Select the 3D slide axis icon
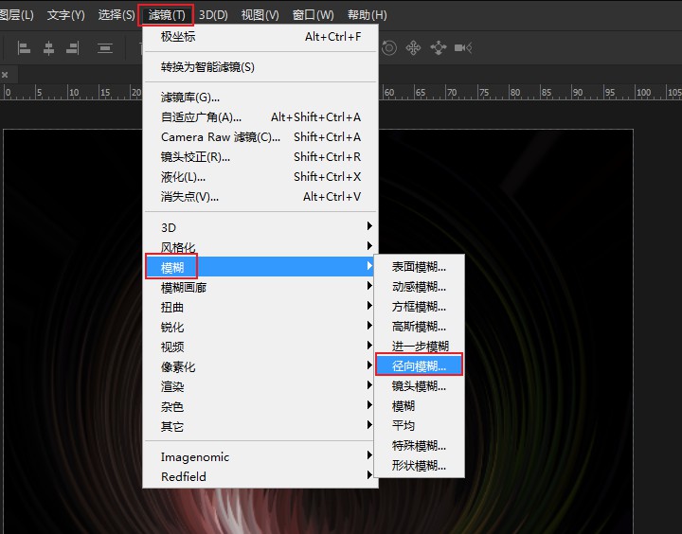Viewport: 682px width, 534px height. [438, 47]
